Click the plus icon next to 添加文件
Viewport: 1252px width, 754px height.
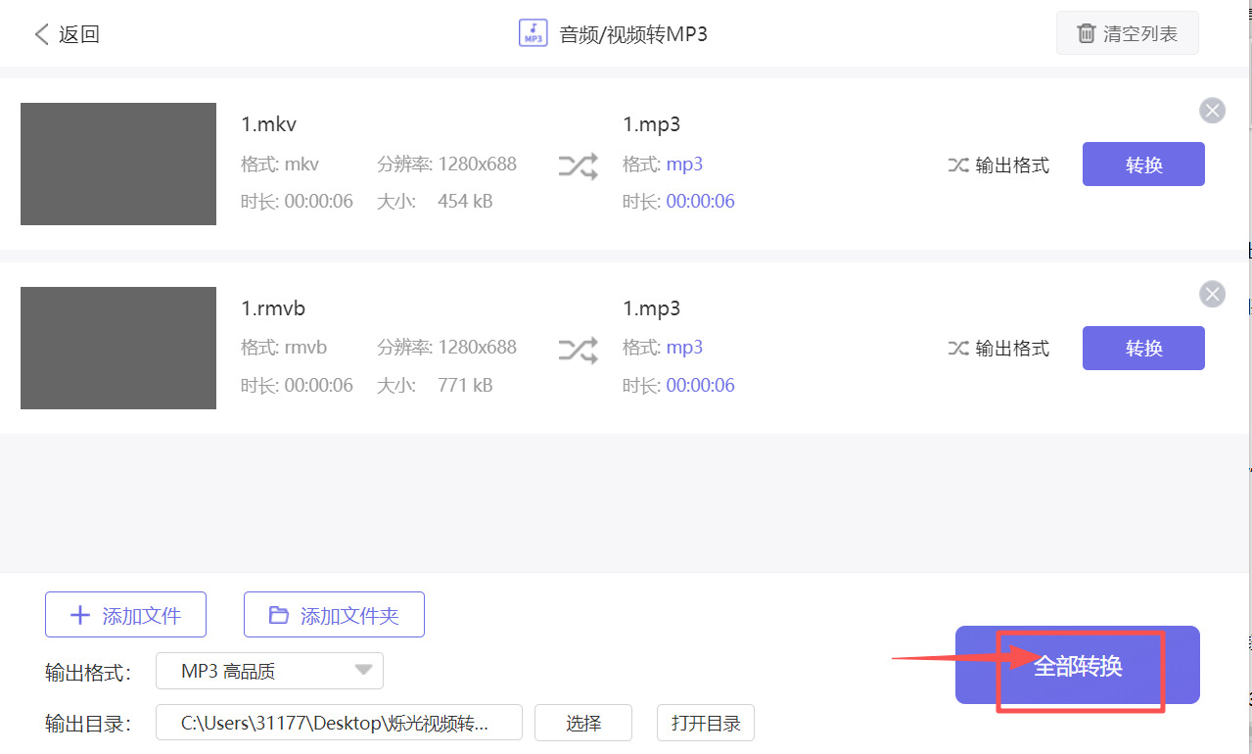coord(80,614)
